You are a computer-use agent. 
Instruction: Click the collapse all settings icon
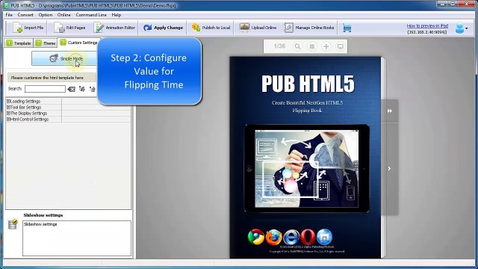click(93, 89)
